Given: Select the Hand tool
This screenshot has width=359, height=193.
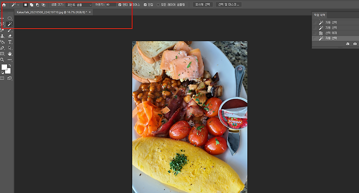Looking at the screenshot, I should [10, 54].
